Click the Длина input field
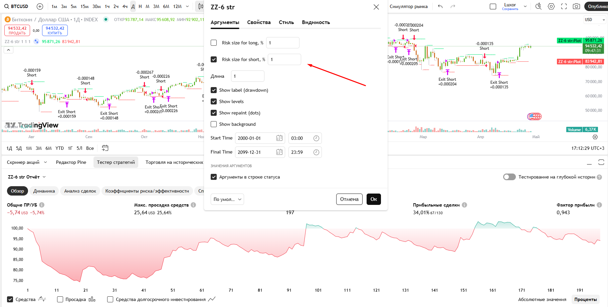 click(247, 76)
